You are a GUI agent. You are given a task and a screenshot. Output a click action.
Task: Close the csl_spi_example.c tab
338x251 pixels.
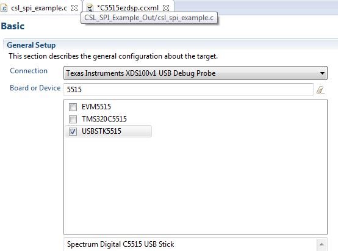(74, 8)
